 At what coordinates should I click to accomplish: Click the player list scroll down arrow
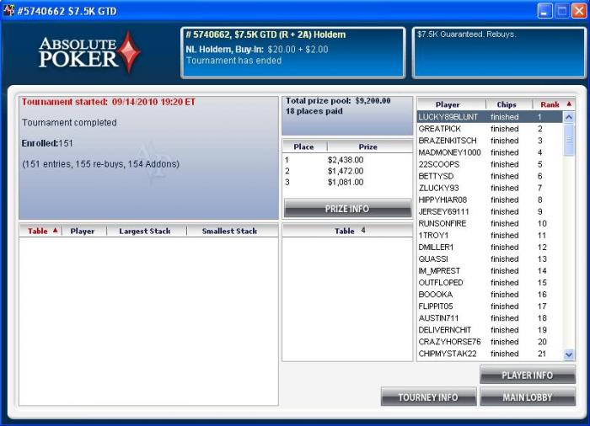pyautogui.click(x=569, y=354)
